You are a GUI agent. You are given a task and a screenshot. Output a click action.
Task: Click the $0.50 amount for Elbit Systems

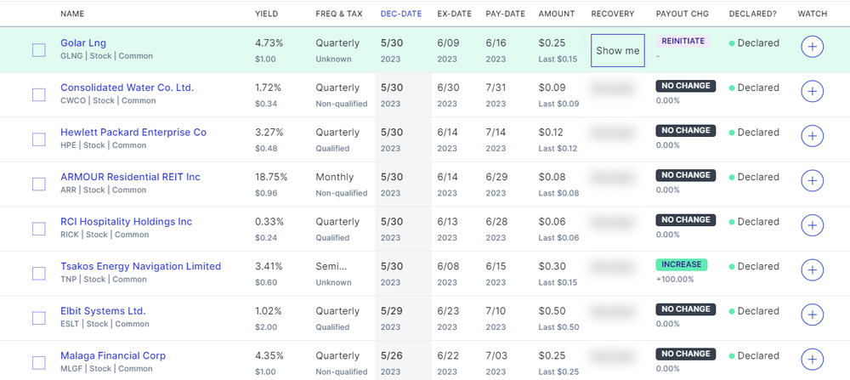point(552,311)
